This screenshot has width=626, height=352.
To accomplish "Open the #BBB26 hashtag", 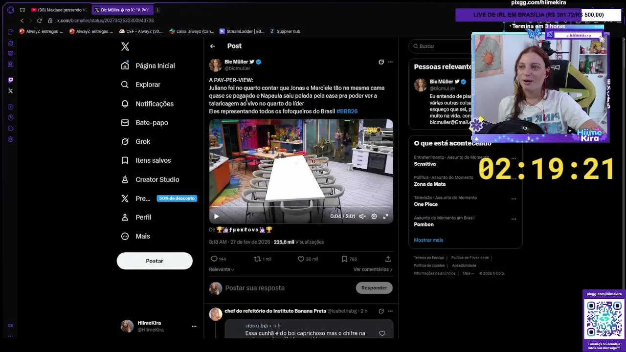I will (x=347, y=111).
